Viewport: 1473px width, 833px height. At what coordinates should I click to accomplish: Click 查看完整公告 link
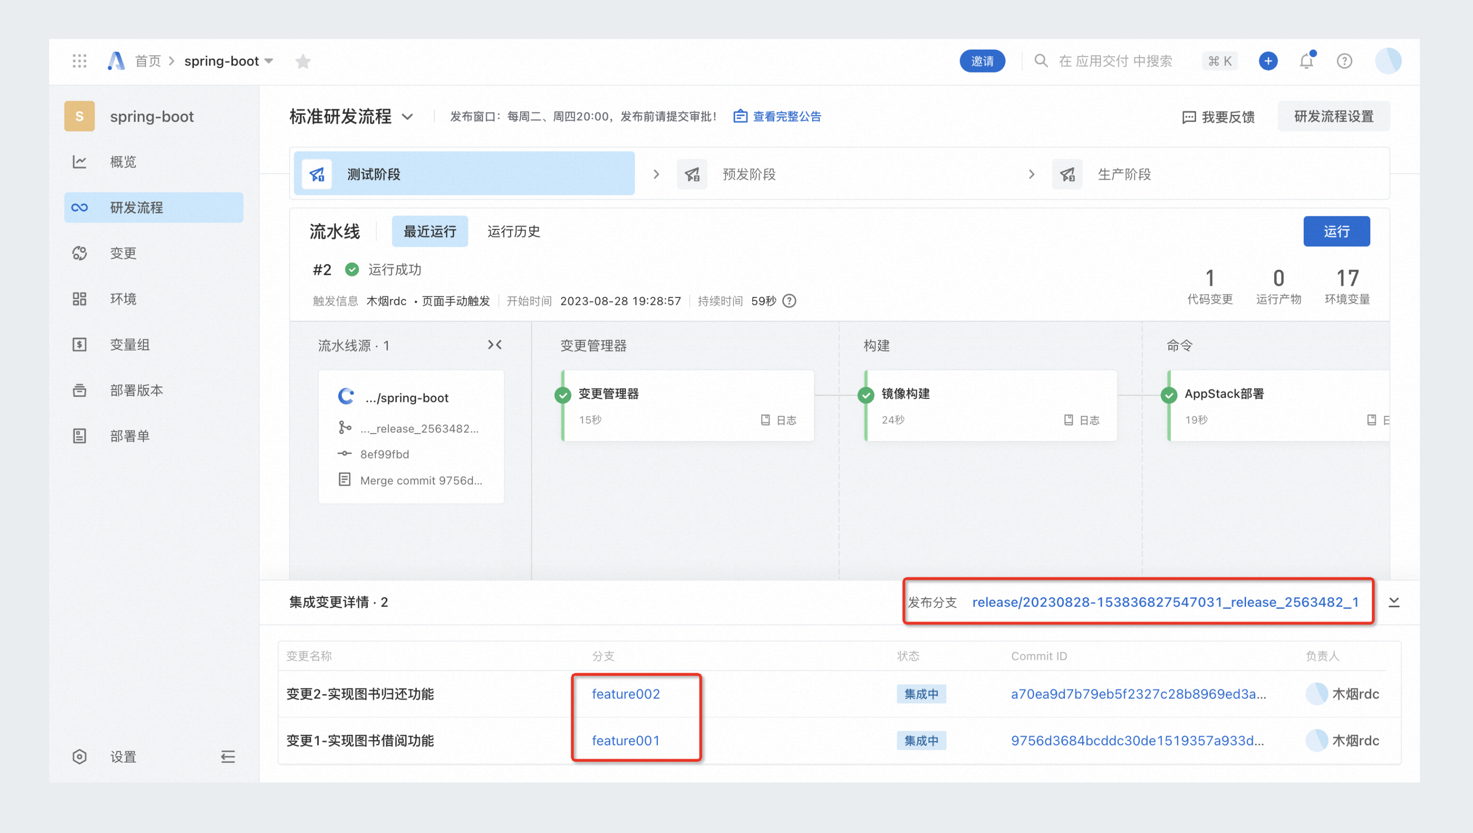click(778, 117)
